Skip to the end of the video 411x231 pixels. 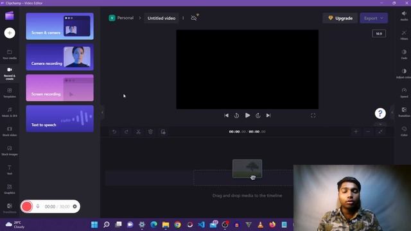(268, 116)
